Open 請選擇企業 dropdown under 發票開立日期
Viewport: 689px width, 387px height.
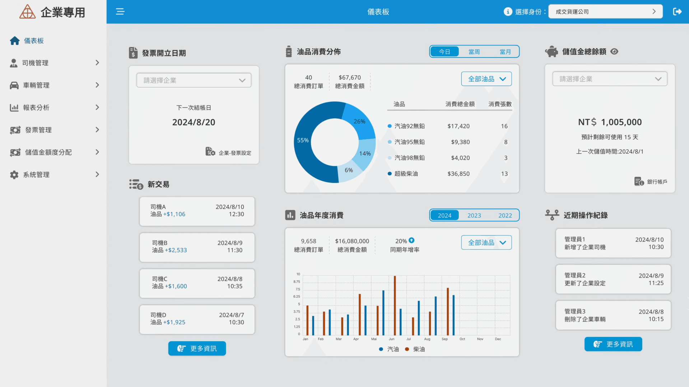tap(194, 80)
